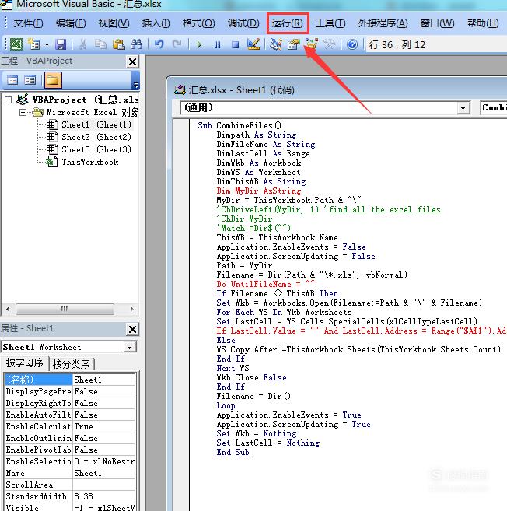Click the ScrollArea property value field
507x511 pixels.
(x=104, y=485)
